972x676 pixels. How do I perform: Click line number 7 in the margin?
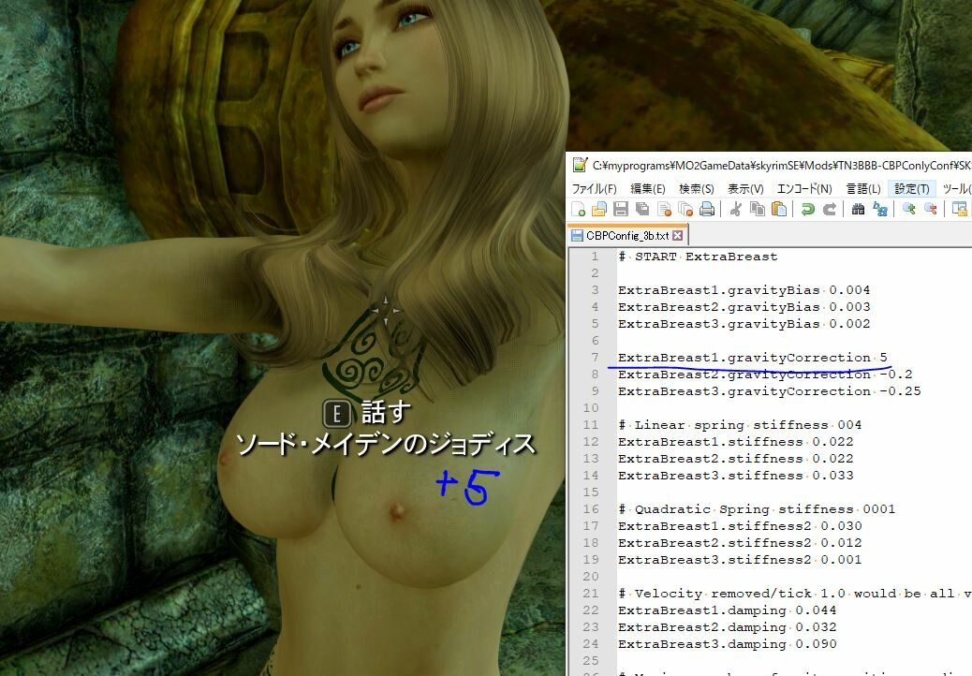coord(595,358)
